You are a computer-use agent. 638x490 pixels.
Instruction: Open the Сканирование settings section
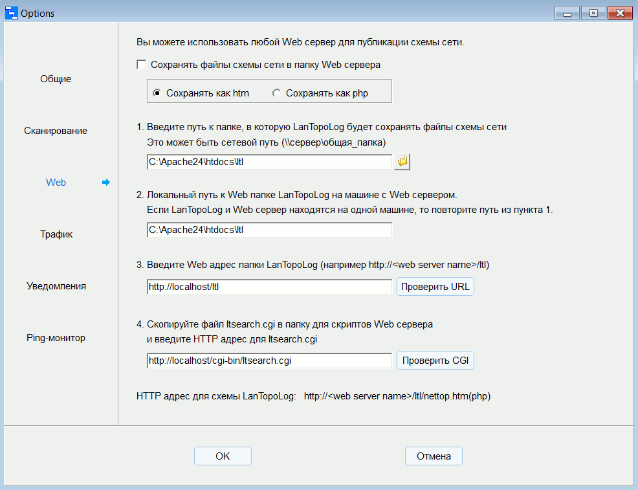[x=56, y=131]
